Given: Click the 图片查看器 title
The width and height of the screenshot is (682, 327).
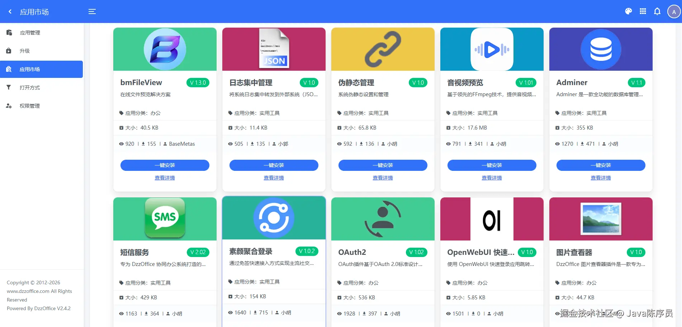Looking at the screenshot, I should click(x=574, y=252).
